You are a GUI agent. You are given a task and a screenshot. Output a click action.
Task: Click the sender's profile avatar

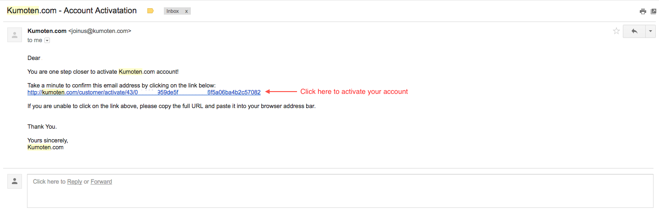15,35
